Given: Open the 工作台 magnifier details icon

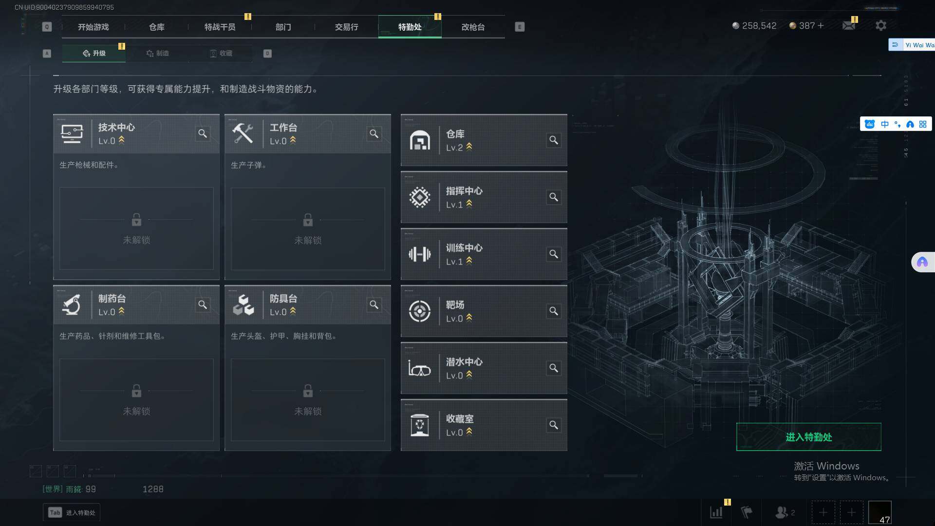Looking at the screenshot, I should pos(374,133).
